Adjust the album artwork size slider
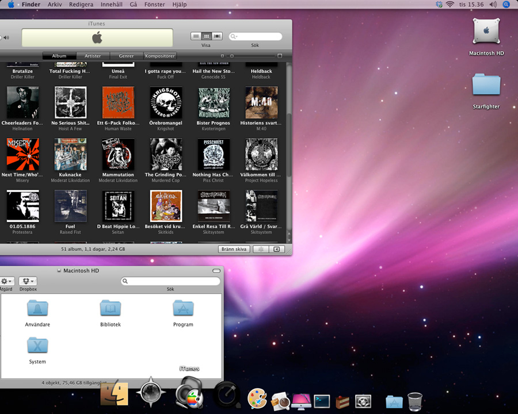Image resolution: width=518 pixels, height=414 pixels. 232,56
